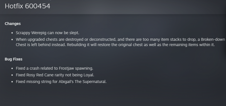
Task: Click the bullet before Rosy Red Cane
Action: pyautogui.click(x=12, y=75)
